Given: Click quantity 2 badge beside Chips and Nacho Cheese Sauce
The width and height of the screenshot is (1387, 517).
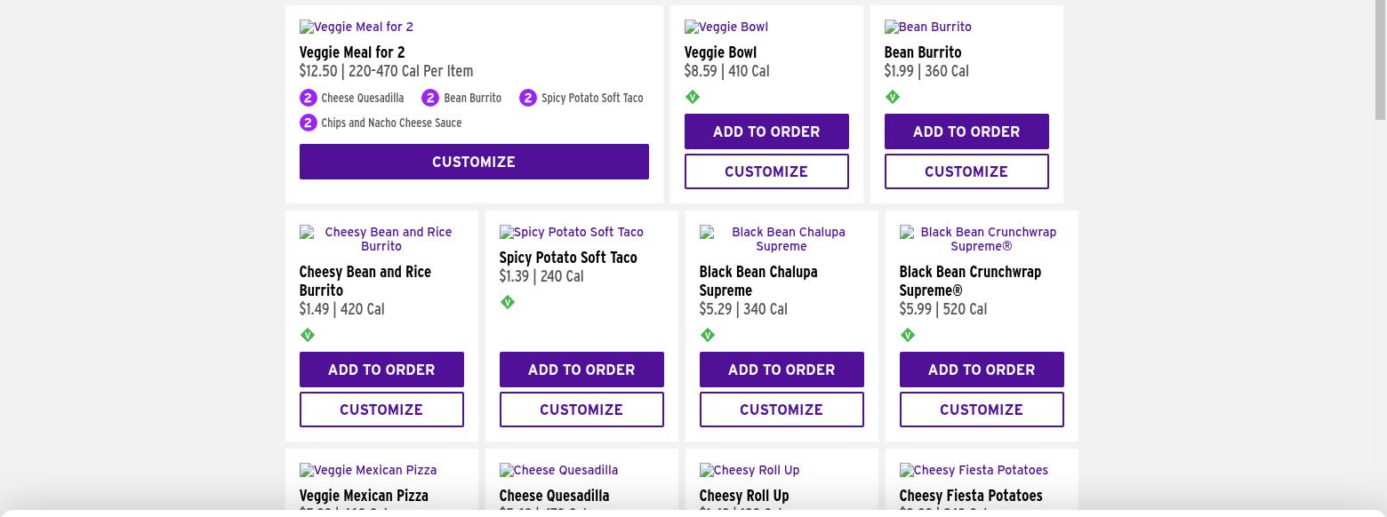Looking at the screenshot, I should (309, 123).
